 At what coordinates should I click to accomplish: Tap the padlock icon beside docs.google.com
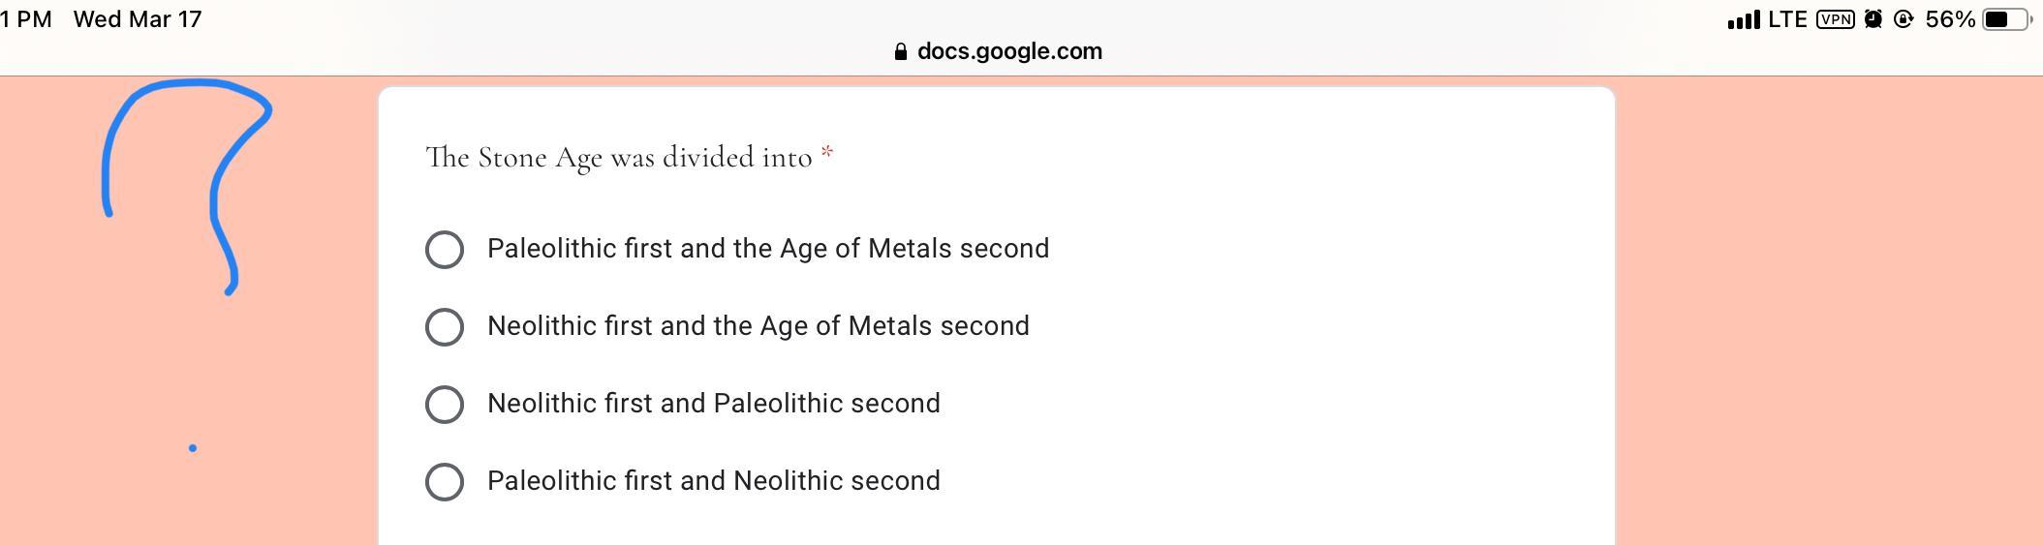coord(901,52)
